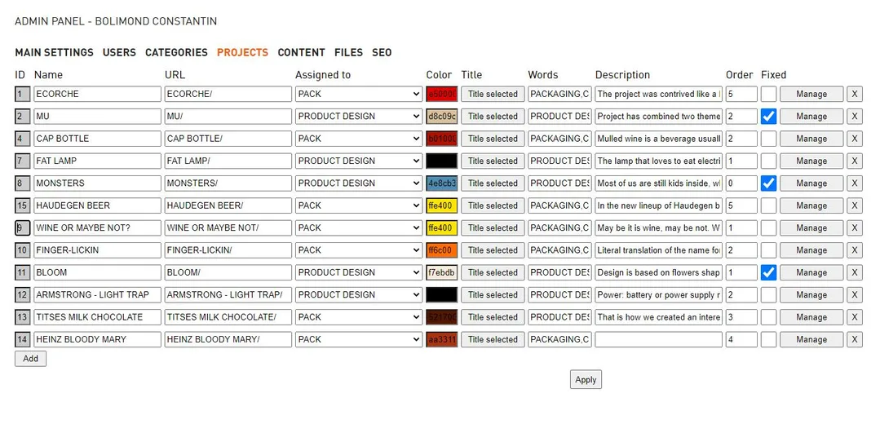Click X on the HAUDEGEN BEER row
The image size is (880, 424).
point(854,205)
